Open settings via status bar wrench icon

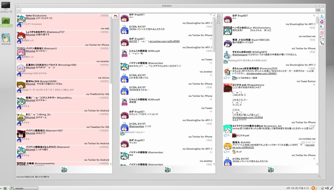point(319,177)
